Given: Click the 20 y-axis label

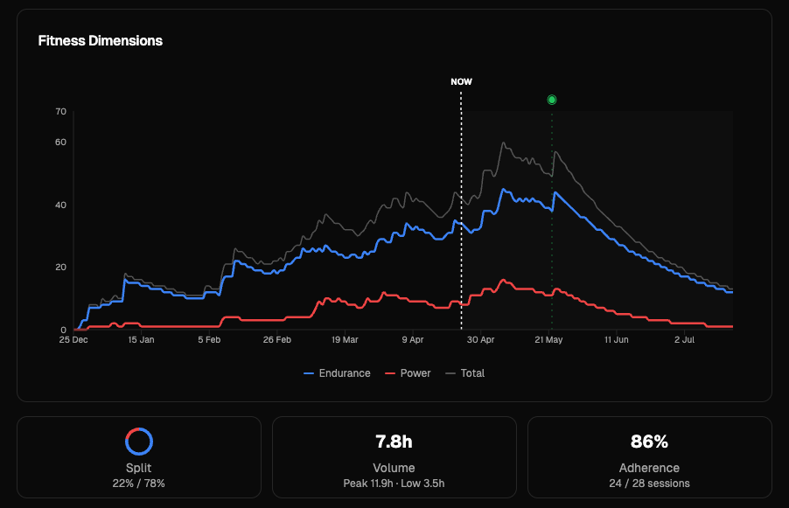Looking at the screenshot, I should click(x=61, y=267).
